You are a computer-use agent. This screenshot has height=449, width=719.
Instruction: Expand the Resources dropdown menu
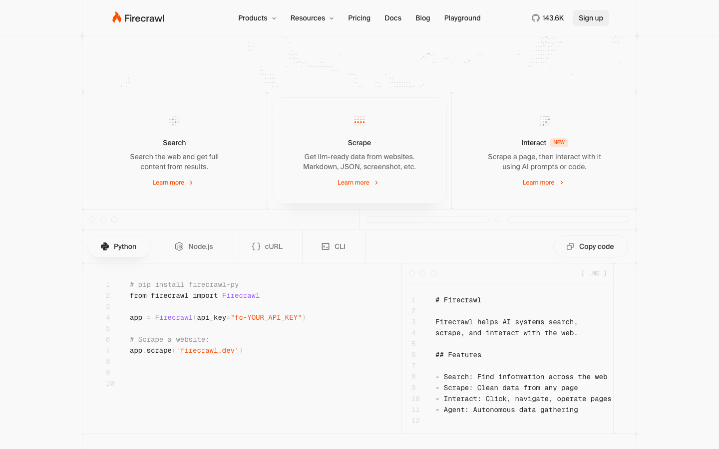point(312,18)
